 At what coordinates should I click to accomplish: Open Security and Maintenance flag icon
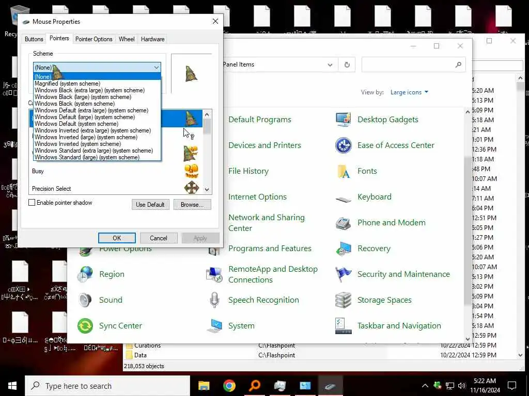(344, 274)
